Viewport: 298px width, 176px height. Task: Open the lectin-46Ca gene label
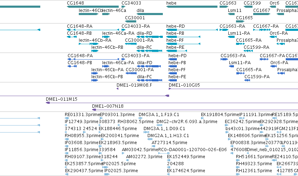point(114,11)
